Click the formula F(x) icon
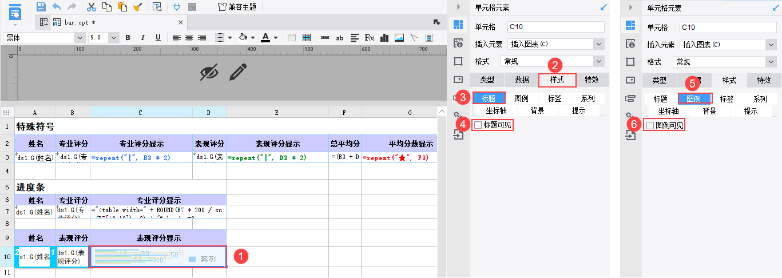Screen dimensions: 782x278 pyautogui.click(x=370, y=38)
